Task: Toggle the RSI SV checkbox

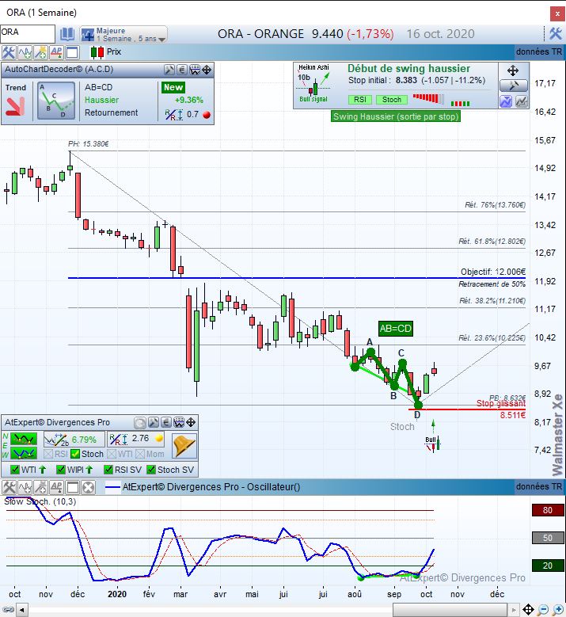Action: pyautogui.click(x=108, y=470)
